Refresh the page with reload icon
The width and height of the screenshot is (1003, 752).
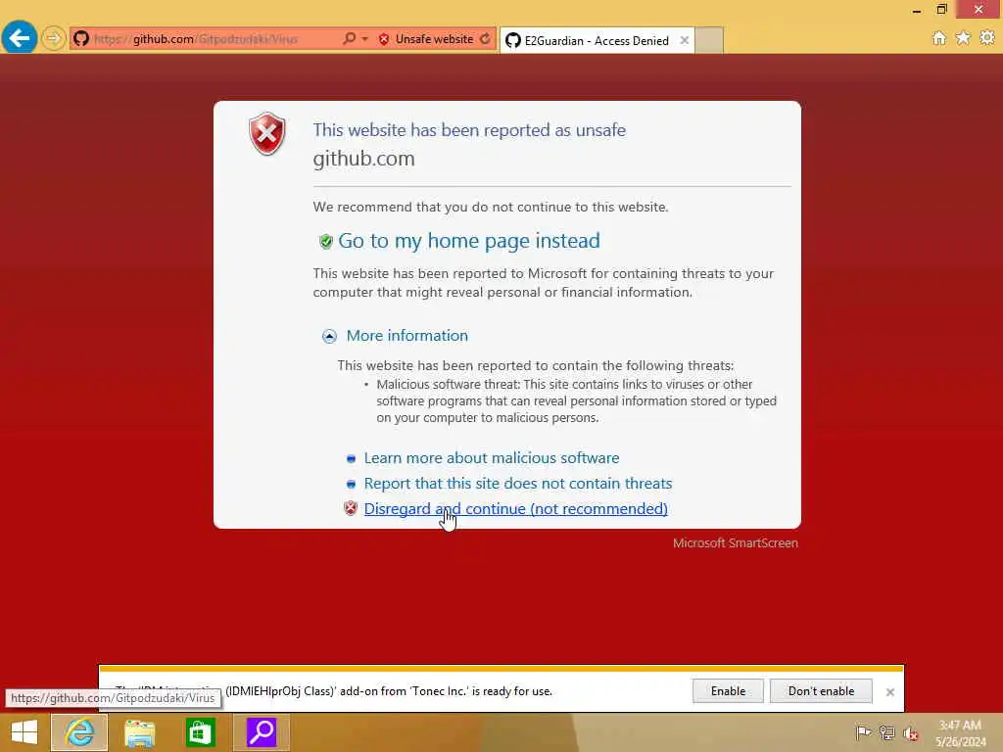pyautogui.click(x=486, y=39)
